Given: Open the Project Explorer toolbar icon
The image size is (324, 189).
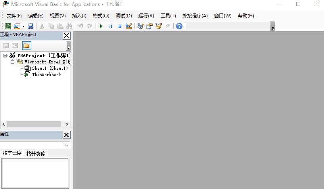Looking at the screenshot, I should (x=140, y=26).
